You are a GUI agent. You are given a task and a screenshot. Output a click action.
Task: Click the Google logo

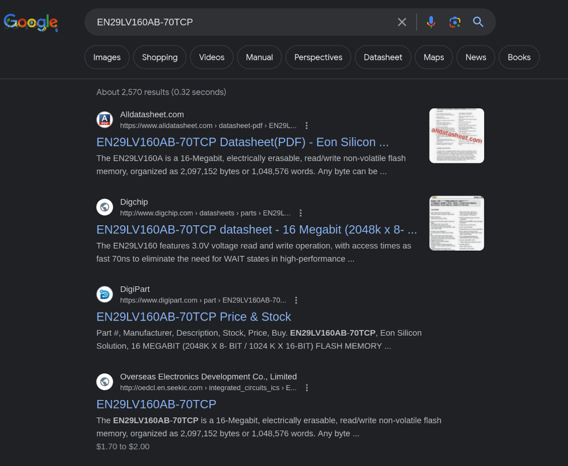click(31, 22)
